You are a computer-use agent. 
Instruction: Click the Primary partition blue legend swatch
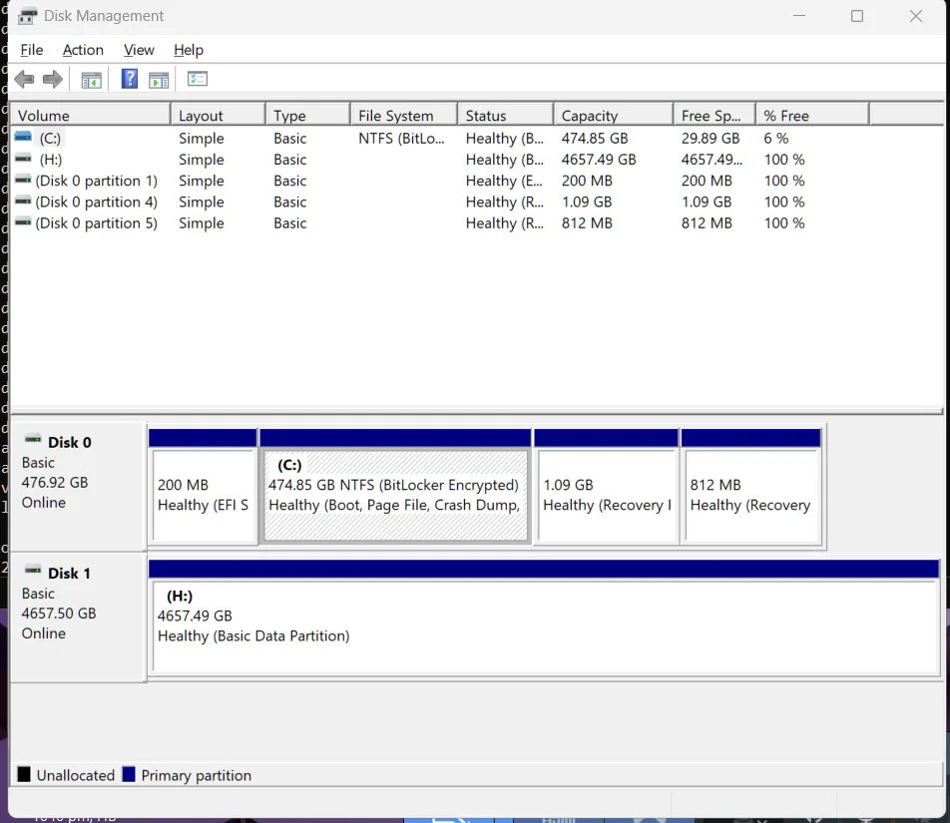(129, 774)
